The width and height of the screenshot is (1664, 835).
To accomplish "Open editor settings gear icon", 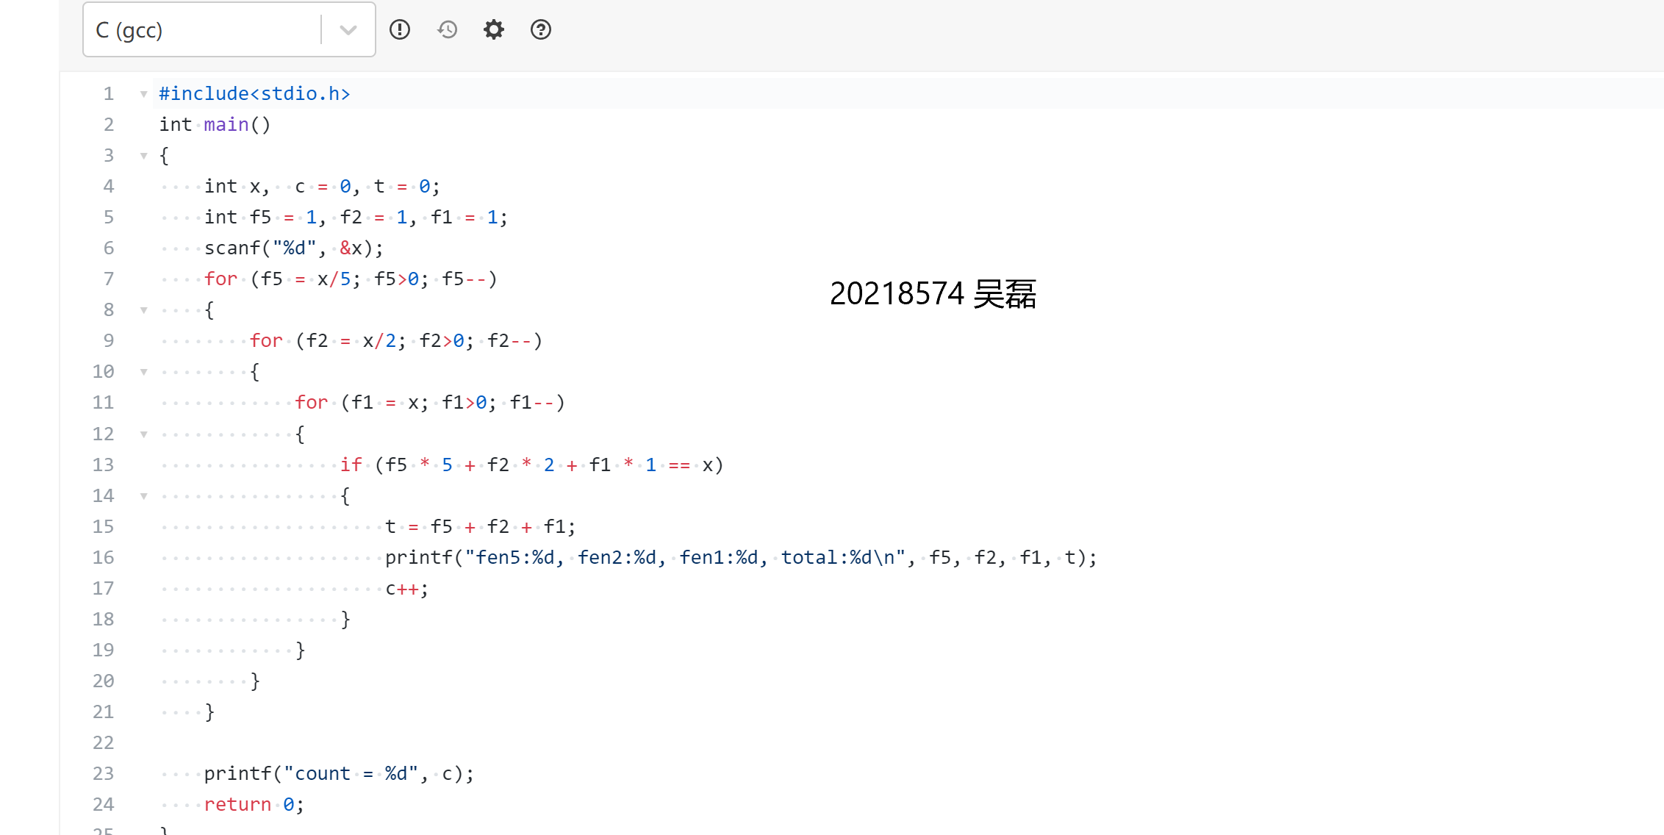I will [494, 29].
